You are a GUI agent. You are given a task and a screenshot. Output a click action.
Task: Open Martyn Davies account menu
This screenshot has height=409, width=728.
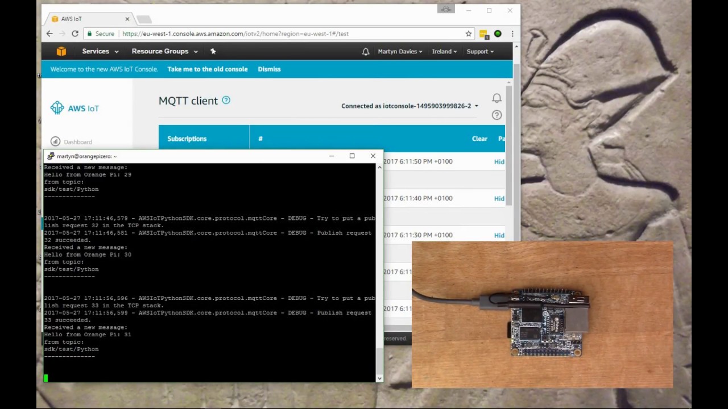coord(400,51)
